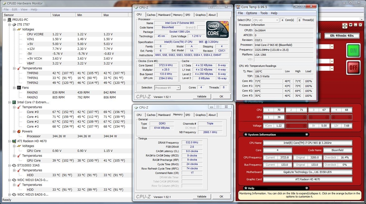
Task: Click the ATI Radeon HD 4670 card icon
Action: click(14, 141)
